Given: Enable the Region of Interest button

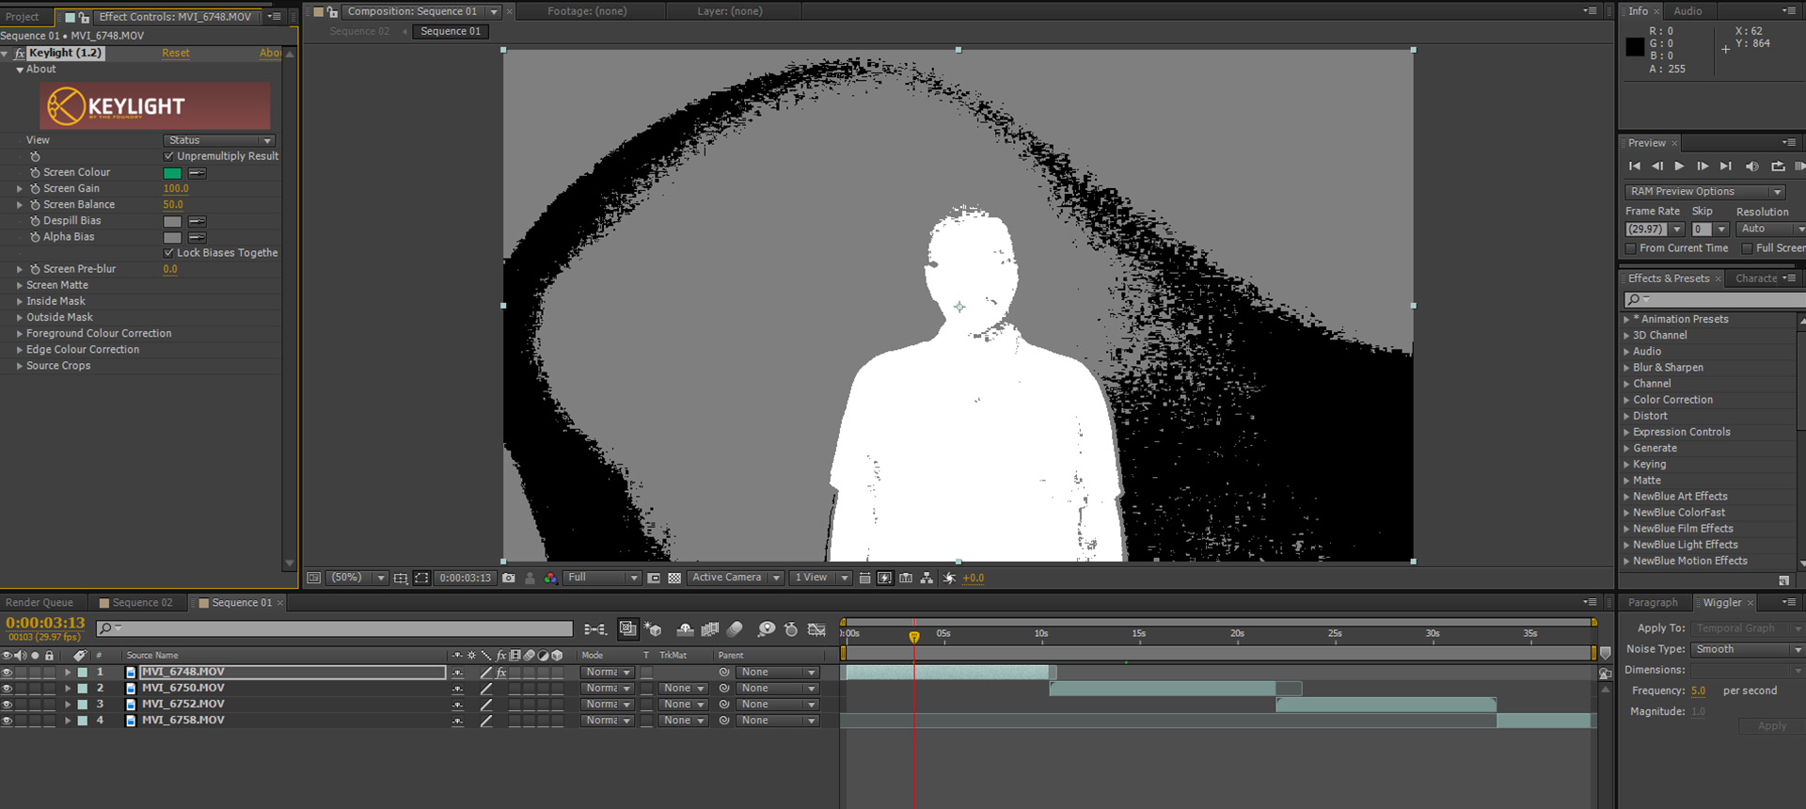Looking at the screenshot, I should point(654,578).
